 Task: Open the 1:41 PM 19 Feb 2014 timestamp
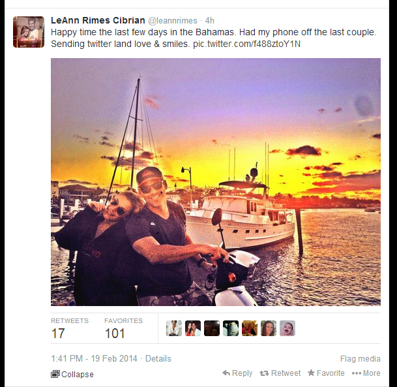[94, 359]
